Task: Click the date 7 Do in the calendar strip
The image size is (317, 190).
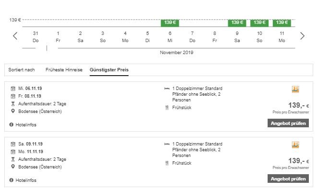Action: 192,37
